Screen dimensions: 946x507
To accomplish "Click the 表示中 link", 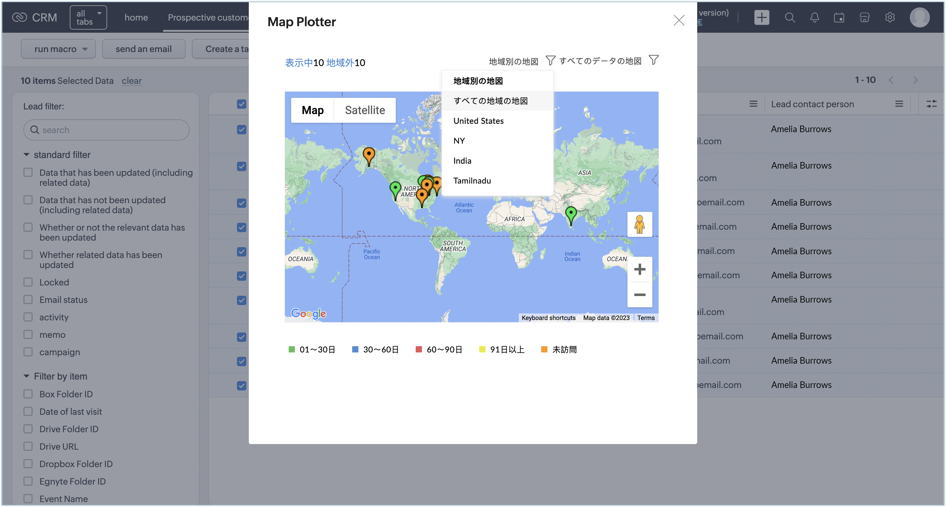I will [x=299, y=63].
